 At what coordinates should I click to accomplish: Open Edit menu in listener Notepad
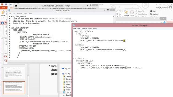79,29
